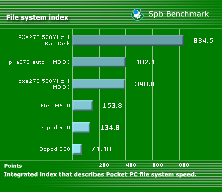Screen dimensions: 222x192
Task: Click the File system index heading
Action: 37,17
